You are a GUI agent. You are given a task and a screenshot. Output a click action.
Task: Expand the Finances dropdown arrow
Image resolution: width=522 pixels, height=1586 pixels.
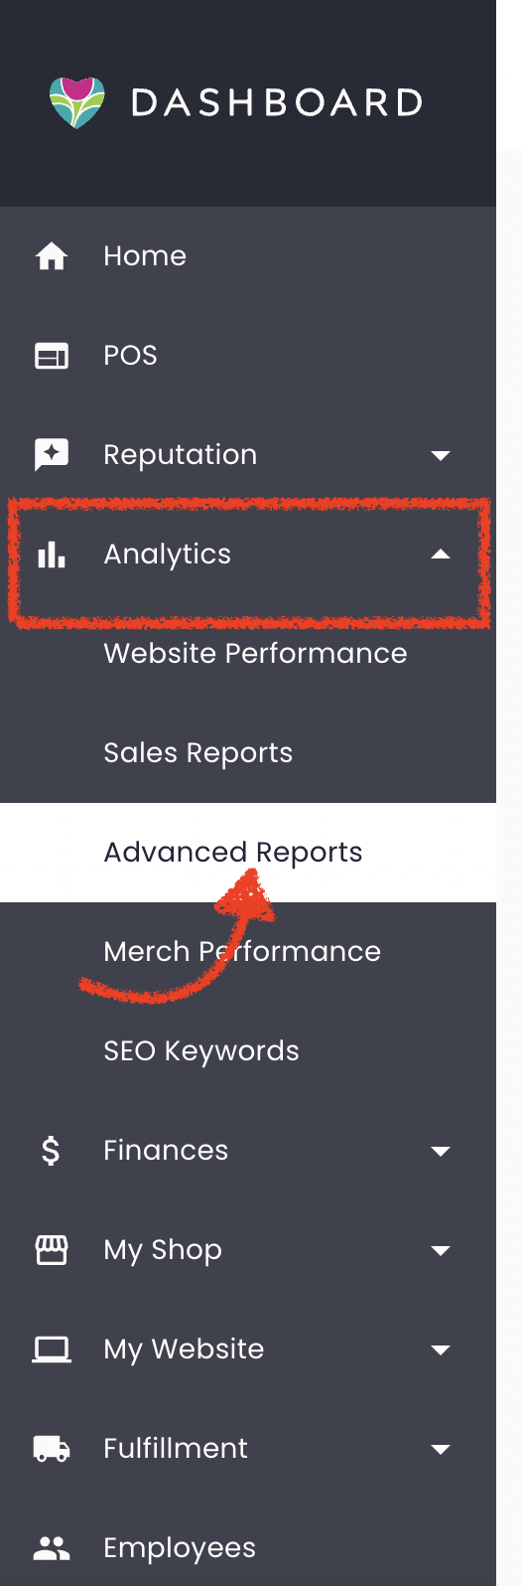pyautogui.click(x=441, y=1152)
